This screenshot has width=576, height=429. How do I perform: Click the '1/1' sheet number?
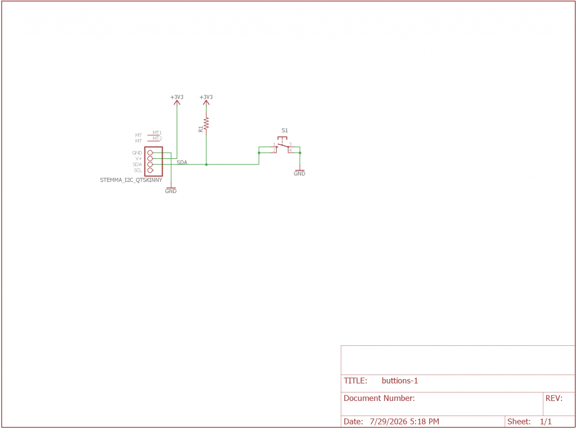click(546, 422)
